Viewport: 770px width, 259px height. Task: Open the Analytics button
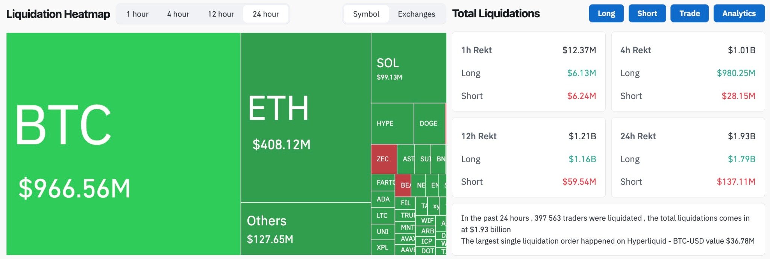739,14
